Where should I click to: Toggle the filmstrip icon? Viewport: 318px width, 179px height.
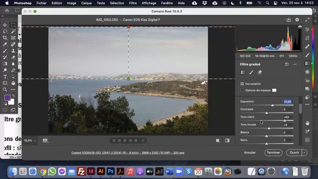(x=45, y=140)
